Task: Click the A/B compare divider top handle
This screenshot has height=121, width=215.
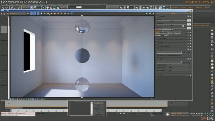Action: pyautogui.click(x=82, y=16)
